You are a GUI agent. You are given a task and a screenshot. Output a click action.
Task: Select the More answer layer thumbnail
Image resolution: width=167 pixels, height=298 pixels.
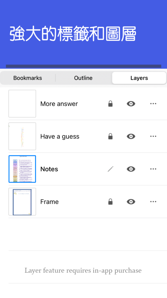tap(22, 104)
